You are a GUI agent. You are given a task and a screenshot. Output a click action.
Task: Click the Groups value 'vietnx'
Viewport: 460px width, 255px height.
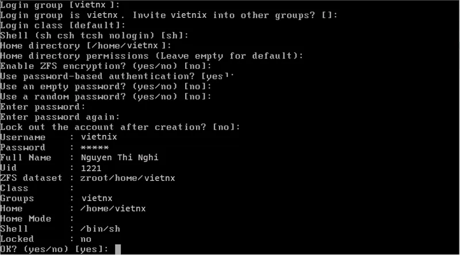(x=97, y=199)
